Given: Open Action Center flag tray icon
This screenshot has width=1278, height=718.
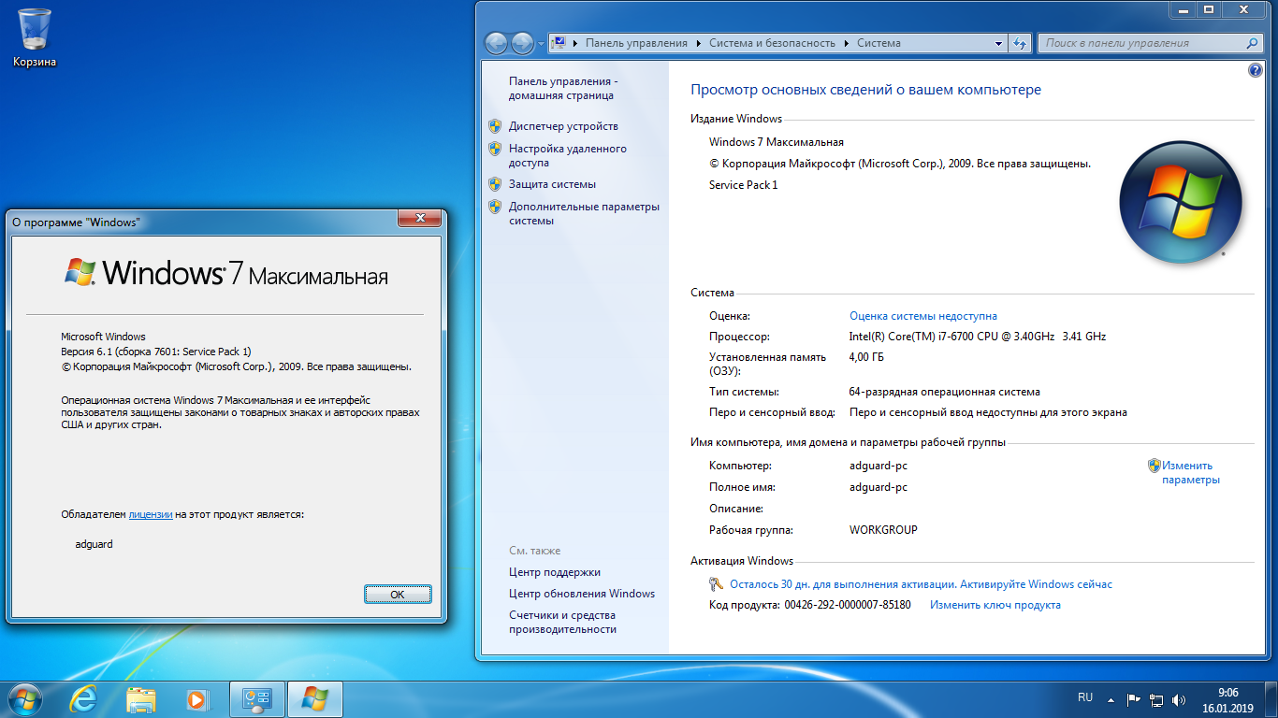Looking at the screenshot, I should [1133, 699].
